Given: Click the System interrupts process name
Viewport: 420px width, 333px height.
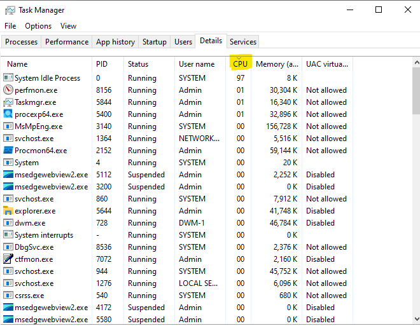Looking at the screenshot, I should [44, 235].
